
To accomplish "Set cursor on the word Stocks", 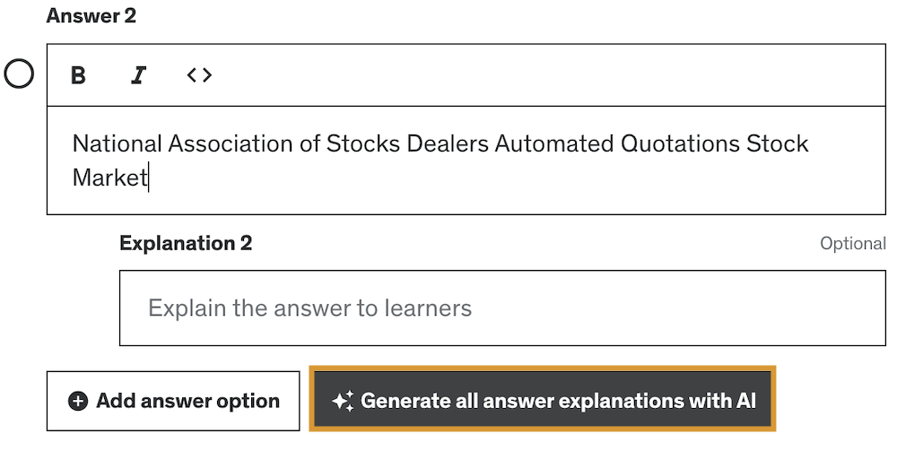I will pos(363,144).
